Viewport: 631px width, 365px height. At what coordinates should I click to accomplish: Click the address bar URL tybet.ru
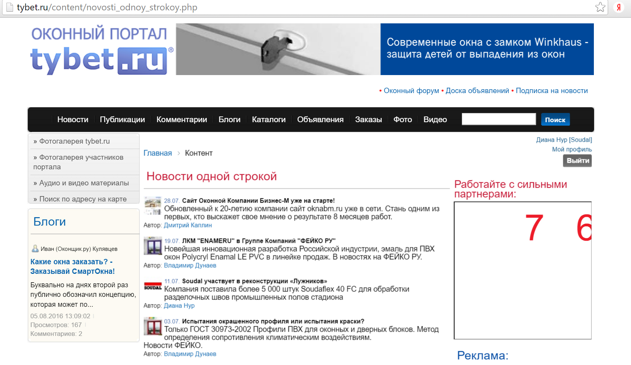coord(107,7)
